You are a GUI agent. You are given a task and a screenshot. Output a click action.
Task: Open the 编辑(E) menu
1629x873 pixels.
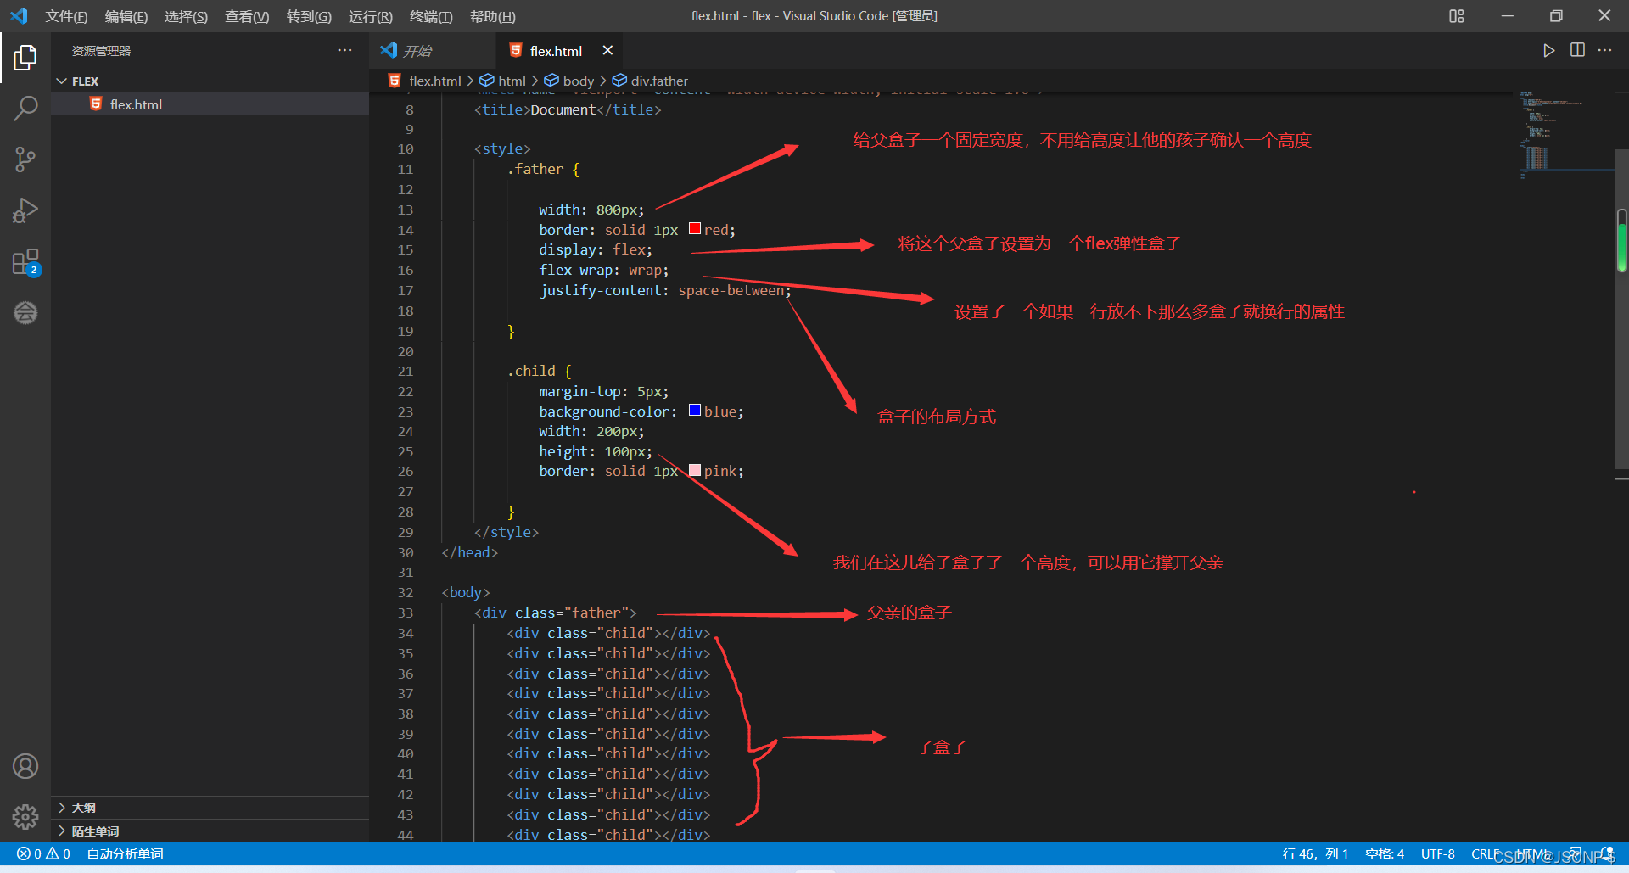click(126, 16)
